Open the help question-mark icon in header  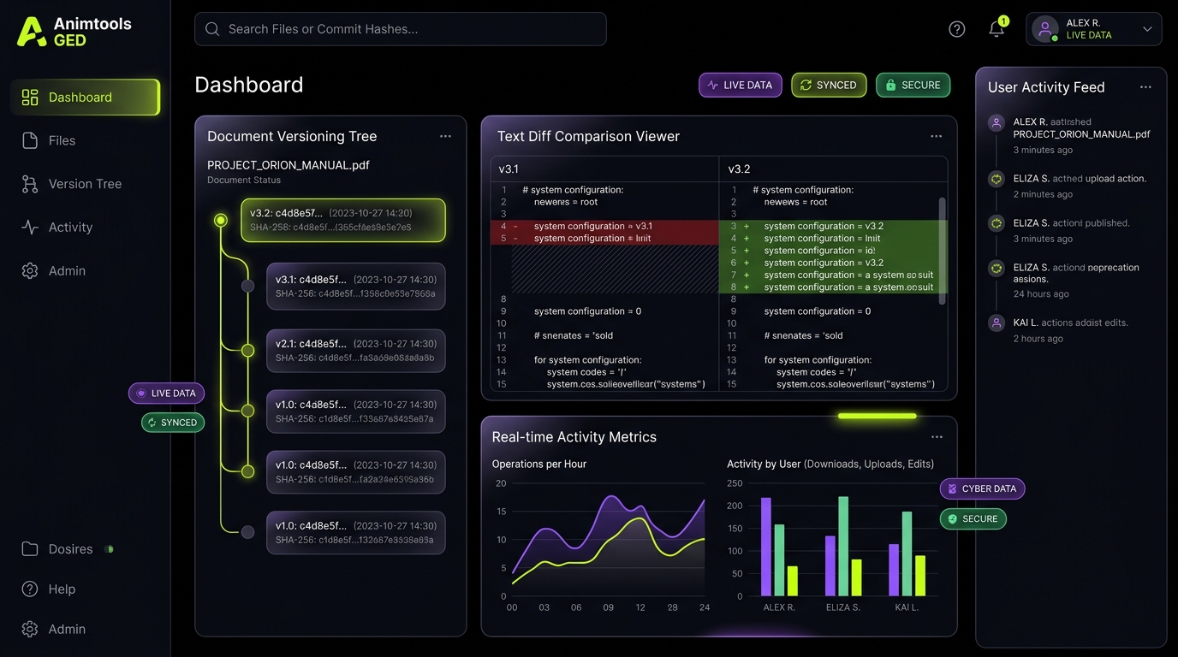(957, 29)
